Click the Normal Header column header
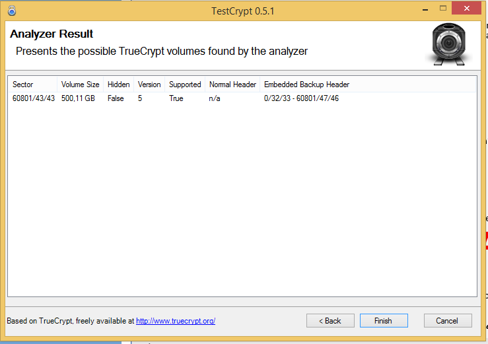The image size is (488, 344). click(x=232, y=85)
